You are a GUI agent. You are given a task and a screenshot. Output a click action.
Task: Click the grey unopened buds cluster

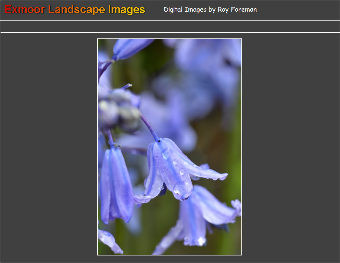click(x=120, y=110)
